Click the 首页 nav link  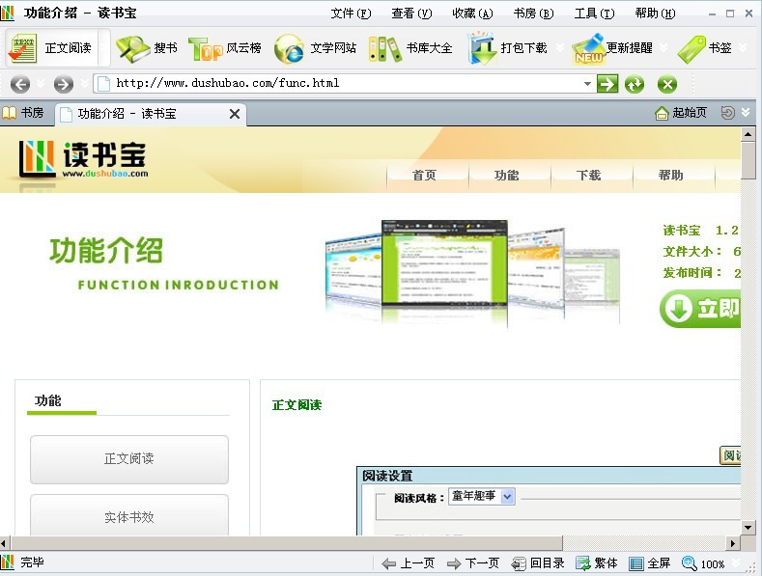(424, 176)
